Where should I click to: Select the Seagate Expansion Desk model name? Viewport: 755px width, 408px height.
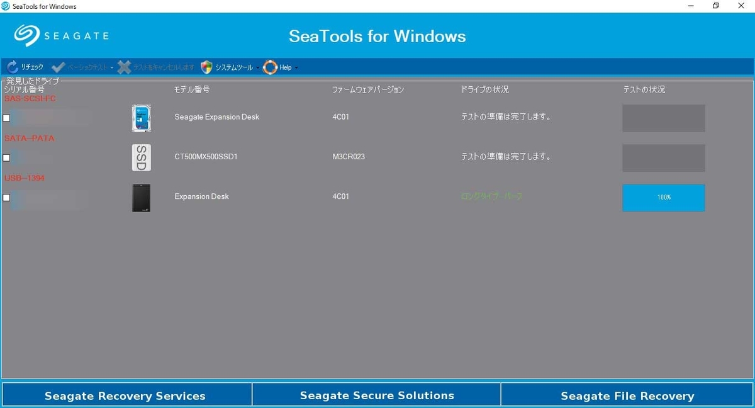217,117
